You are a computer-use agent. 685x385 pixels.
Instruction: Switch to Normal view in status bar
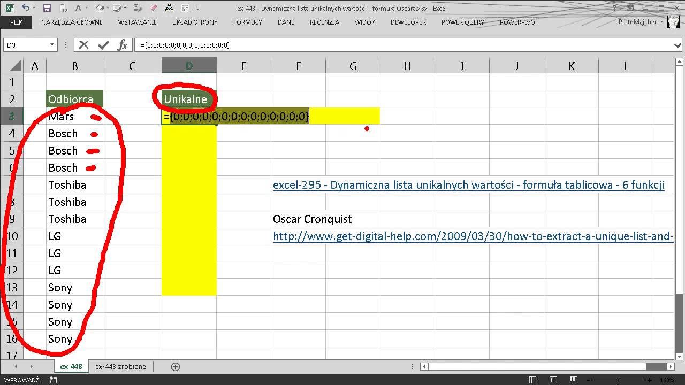tap(532, 380)
